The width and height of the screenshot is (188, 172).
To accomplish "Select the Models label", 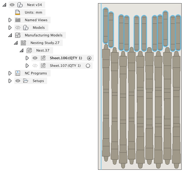I will 39,28.
